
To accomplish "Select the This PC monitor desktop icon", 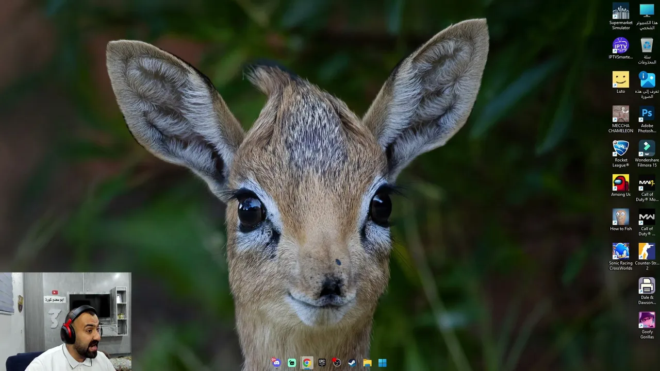I will click(647, 16).
